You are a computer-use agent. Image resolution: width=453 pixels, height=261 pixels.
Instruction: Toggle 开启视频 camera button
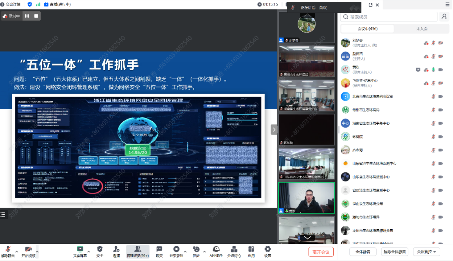coord(28,249)
